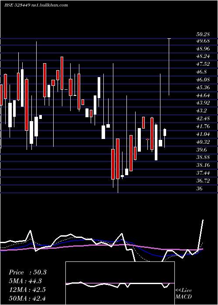Screen dimensions: 218x305
Task: Click the 12MA : 42.5 readout
Action: [x=27, y=289]
